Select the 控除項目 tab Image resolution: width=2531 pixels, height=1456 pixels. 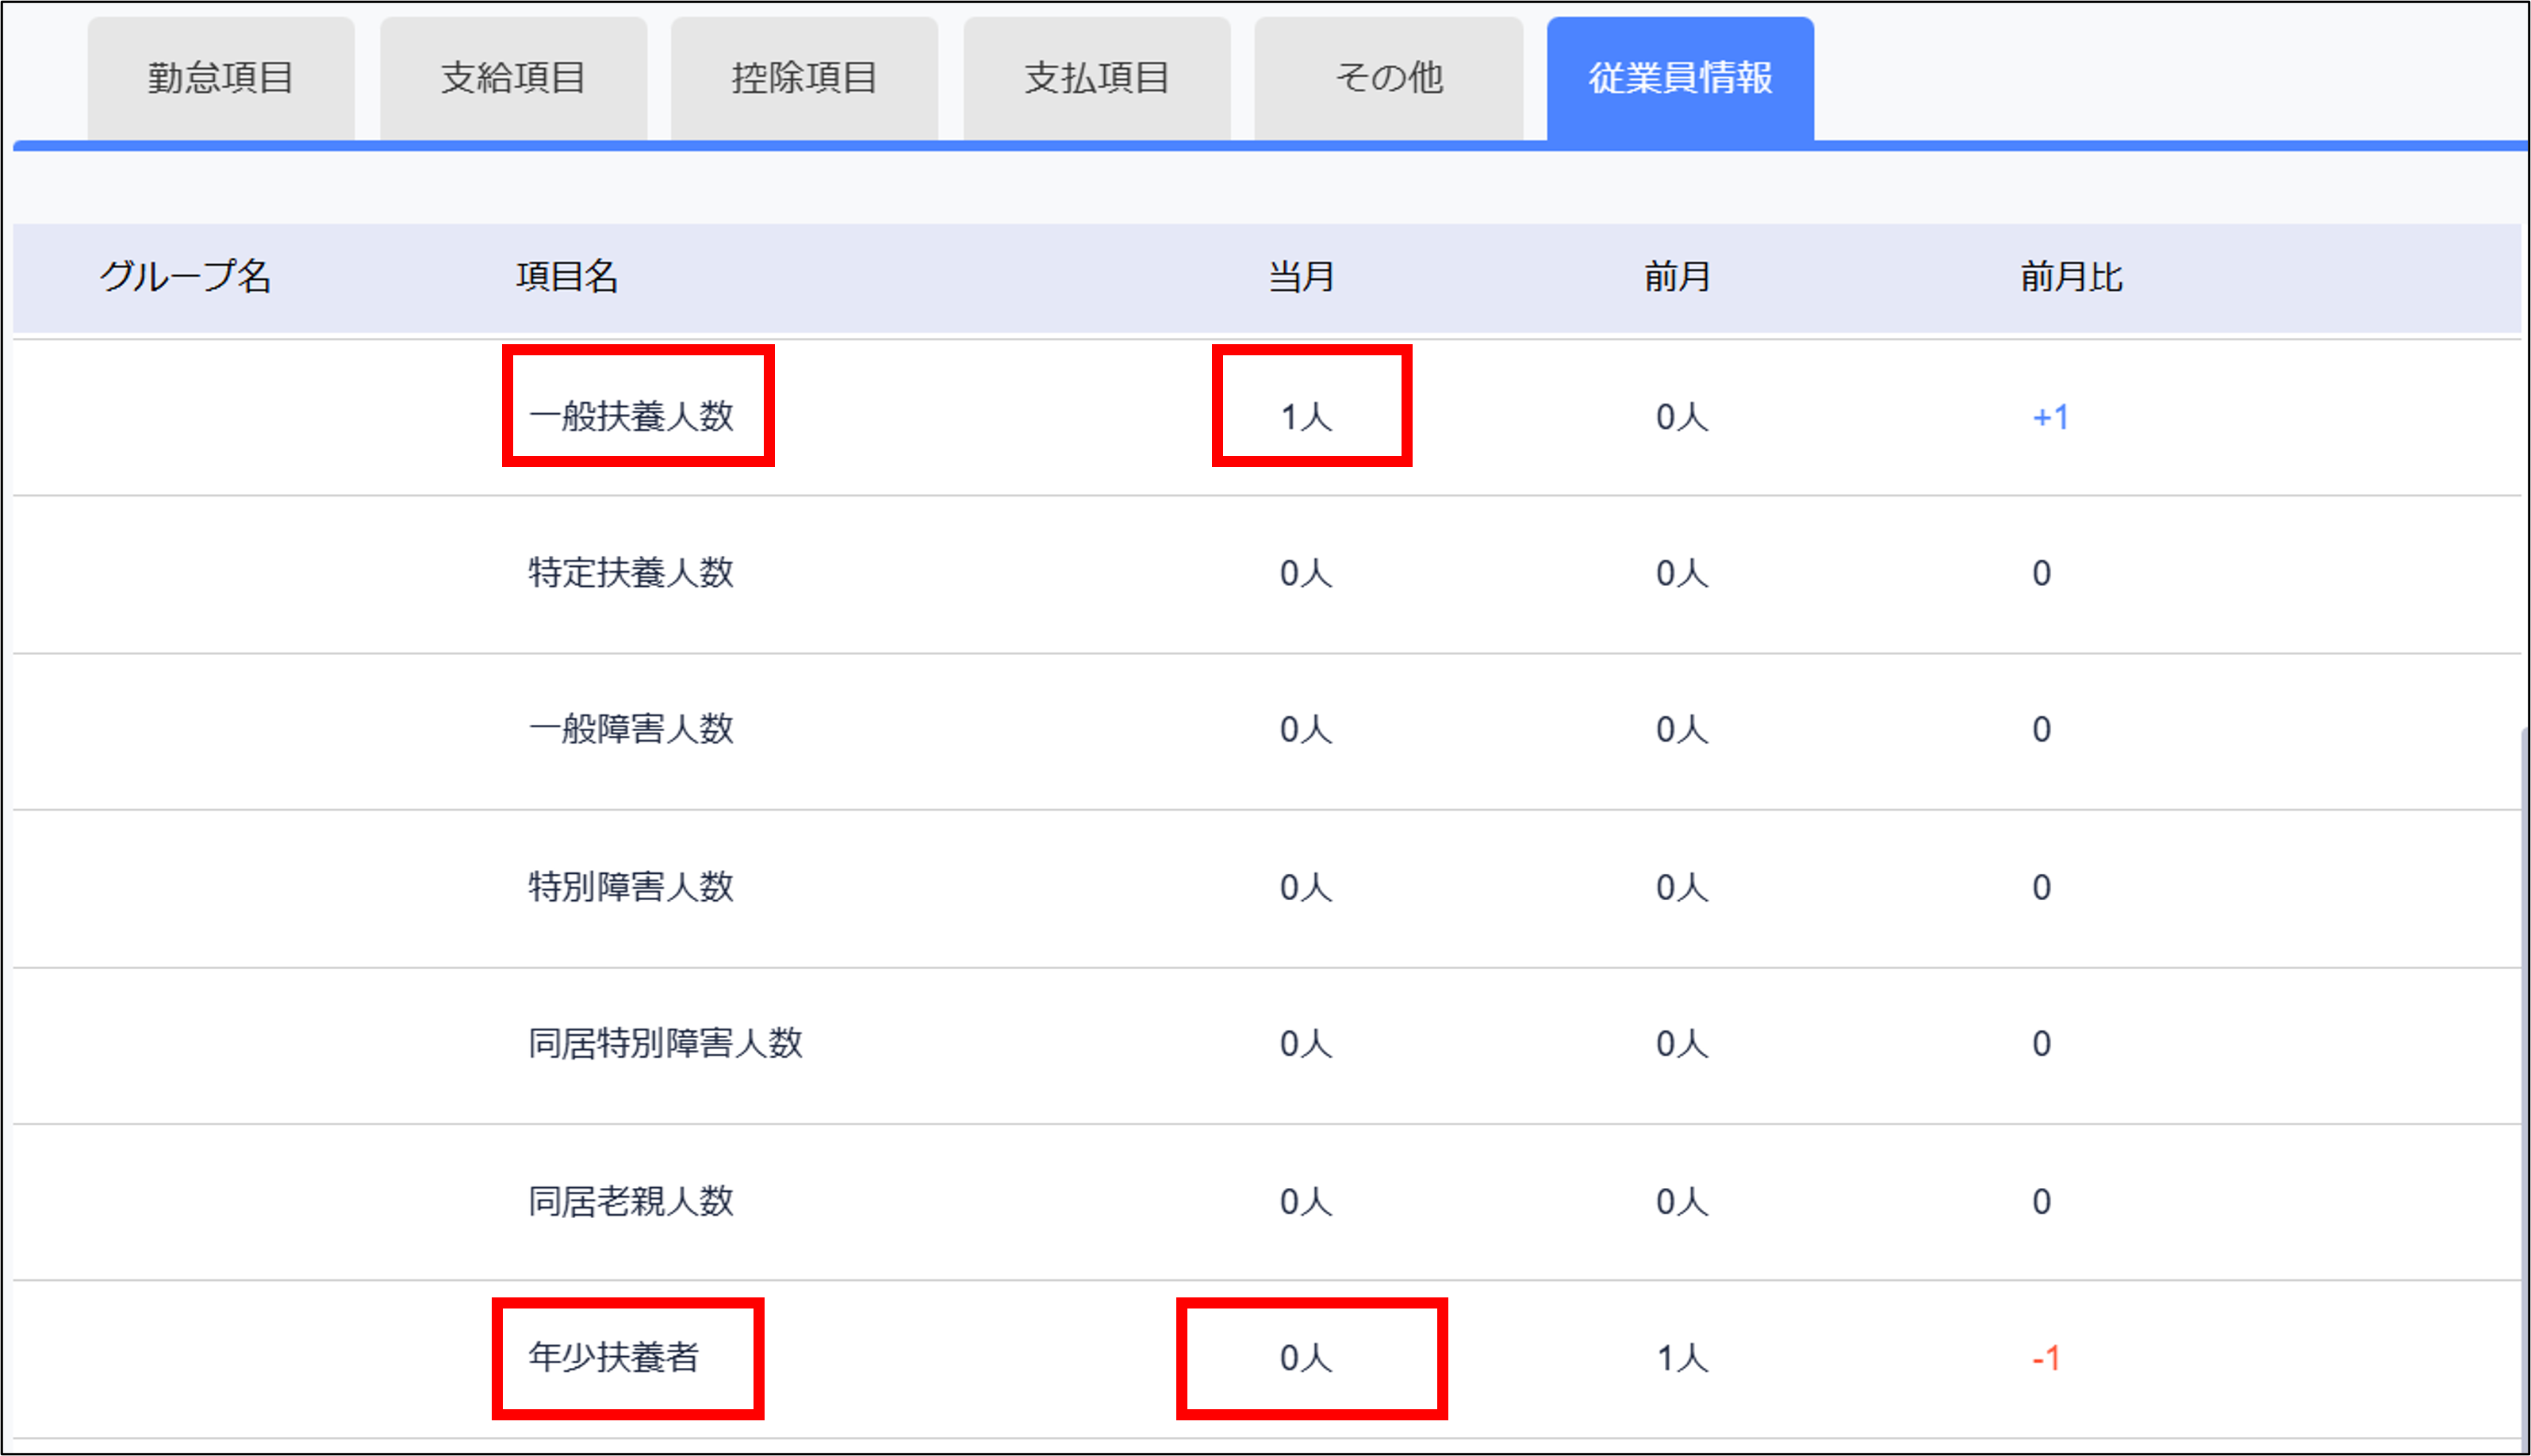[804, 78]
